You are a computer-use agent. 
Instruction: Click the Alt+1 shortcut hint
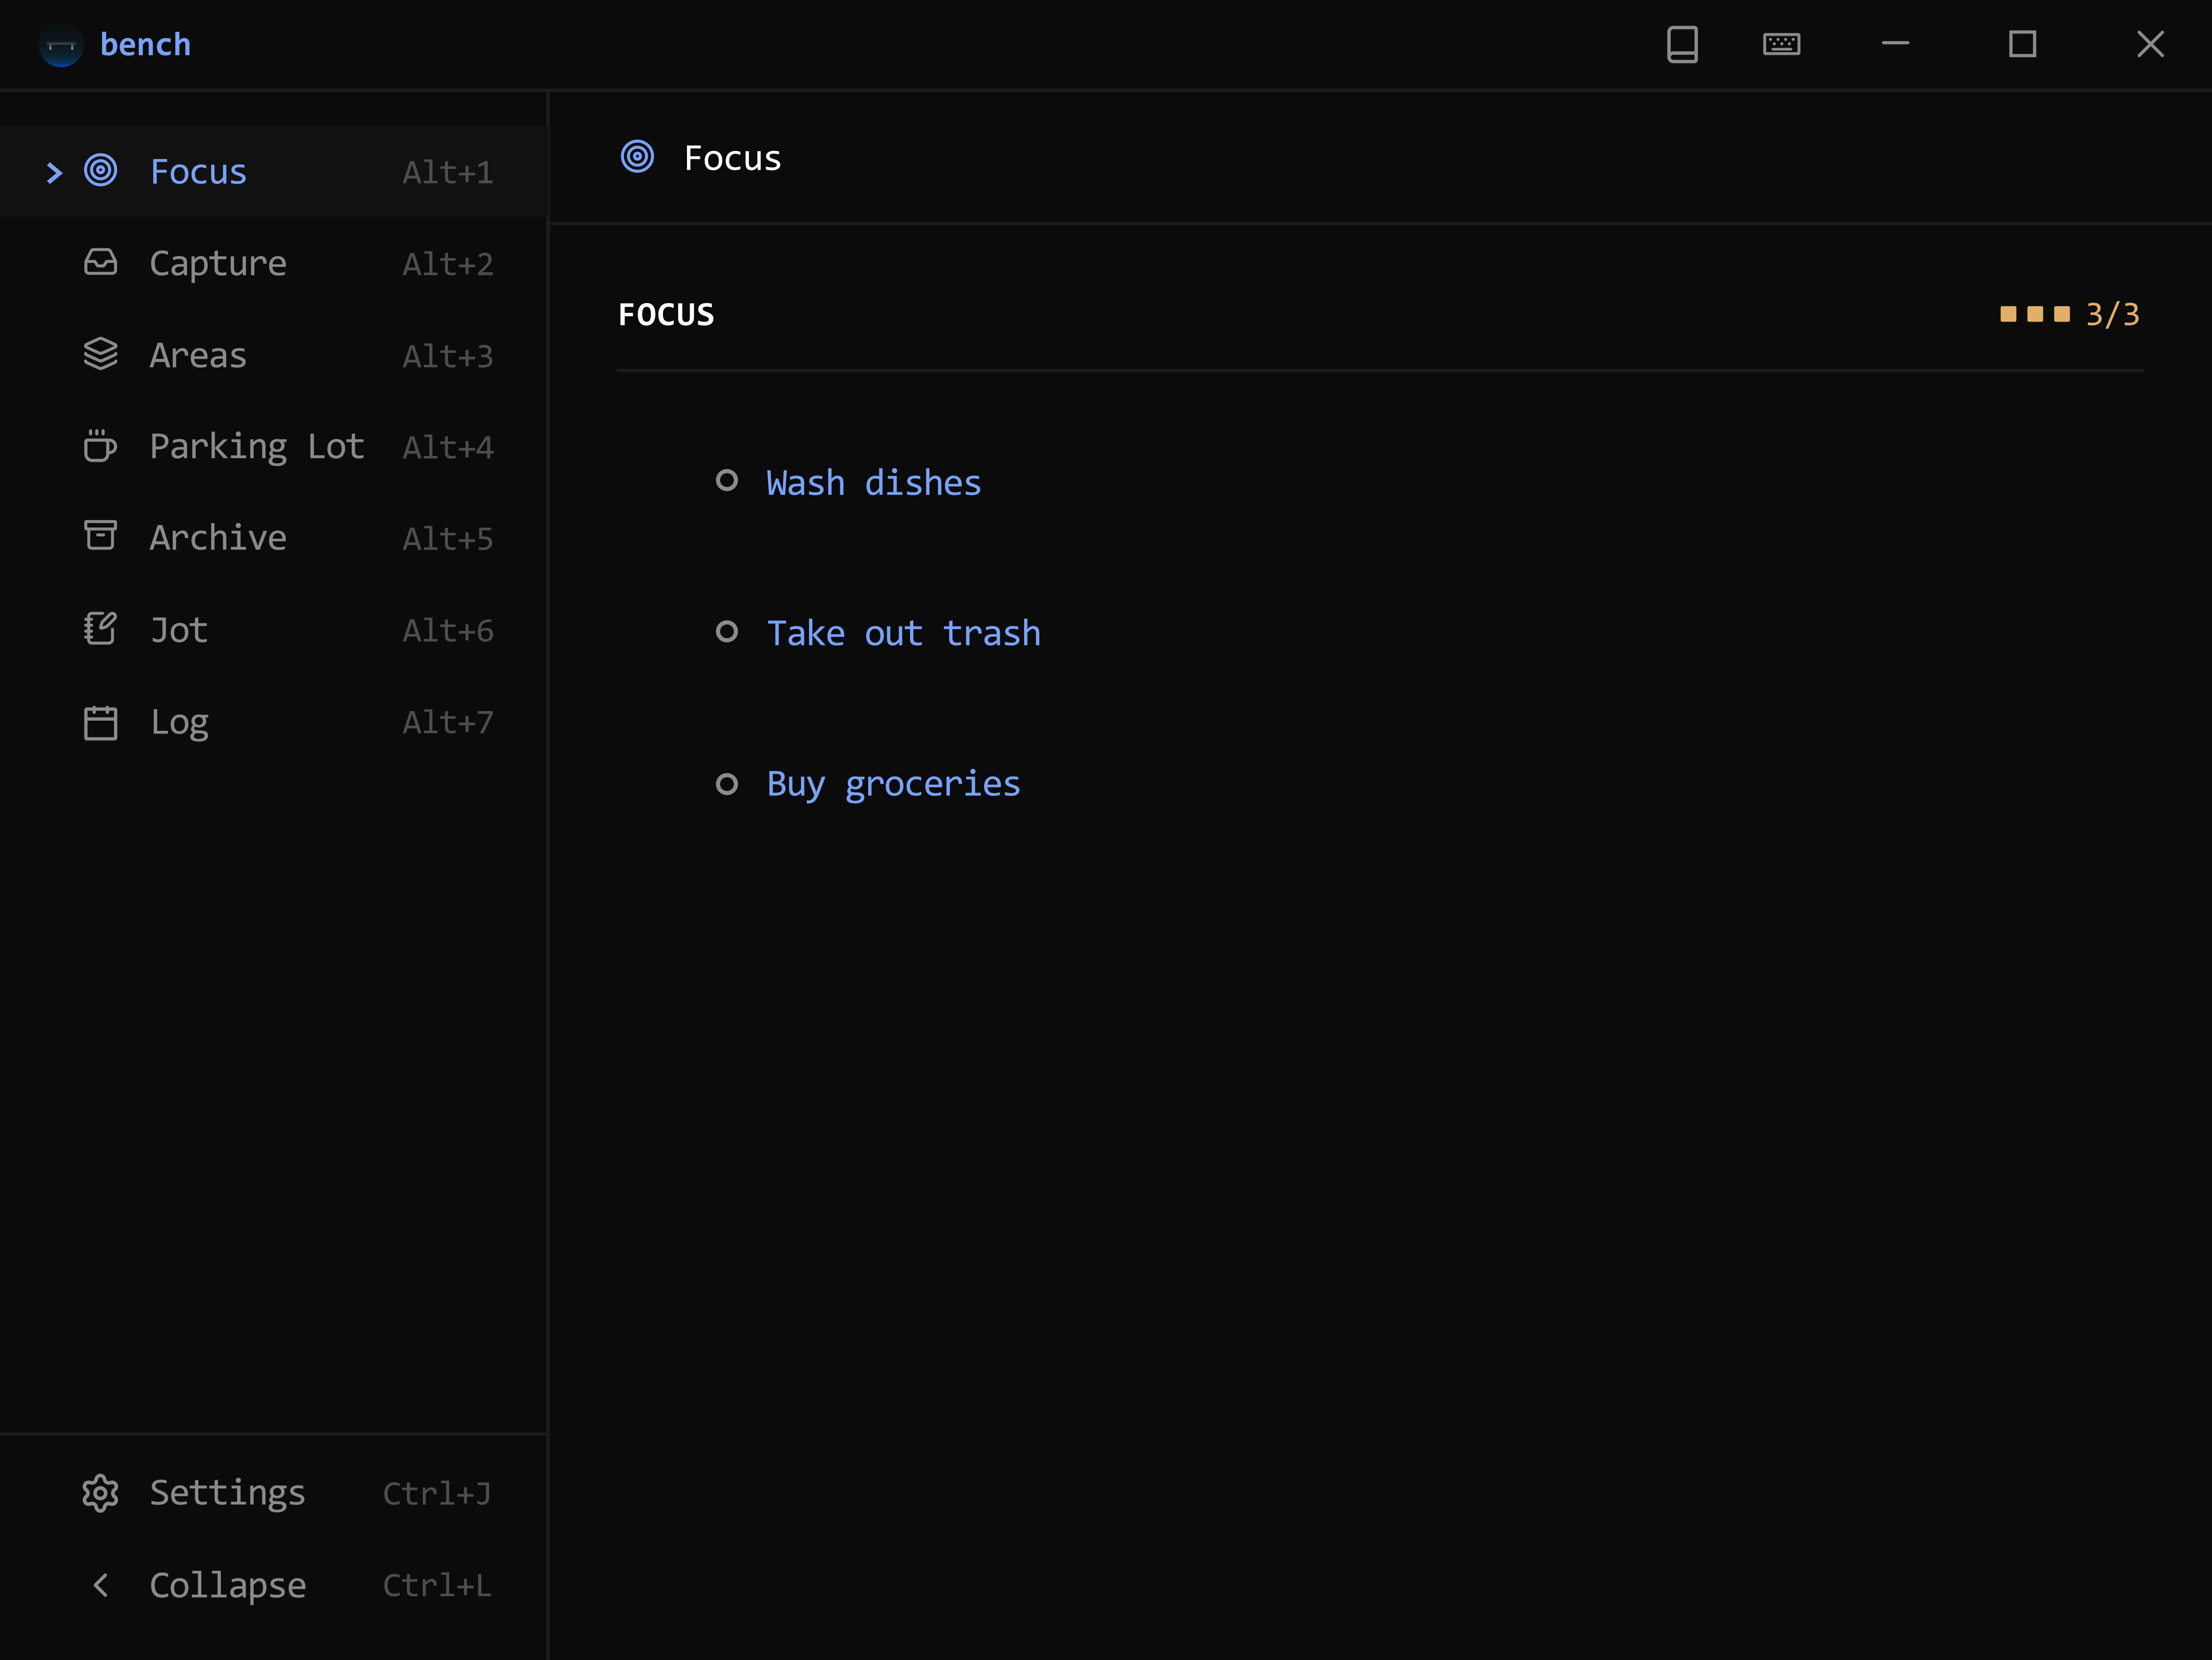pyautogui.click(x=448, y=173)
